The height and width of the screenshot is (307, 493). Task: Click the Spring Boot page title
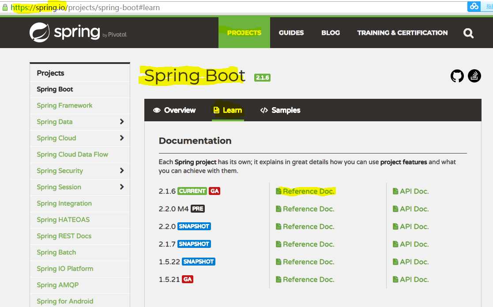point(194,76)
